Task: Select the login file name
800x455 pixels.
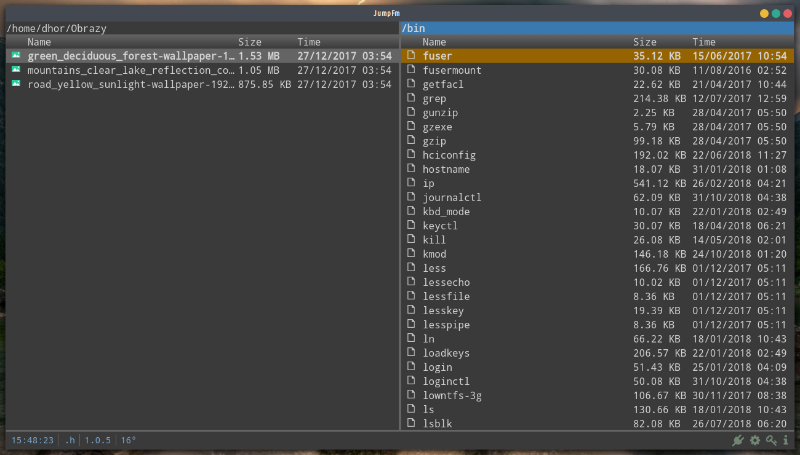Action: pyautogui.click(x=438, y=367)
